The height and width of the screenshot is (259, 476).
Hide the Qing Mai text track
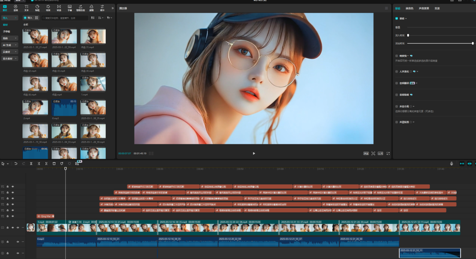[x=13, y=216]
